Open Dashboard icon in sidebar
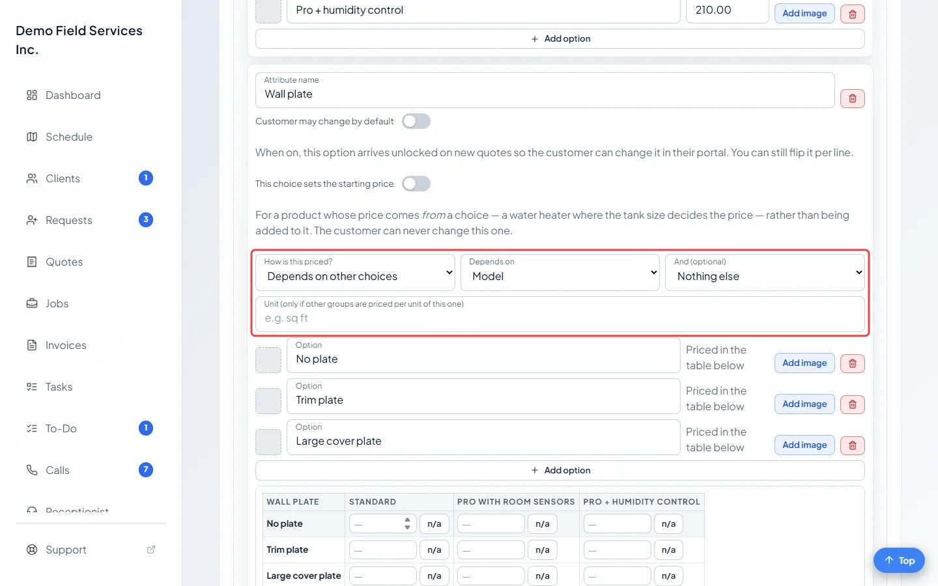 32,95
